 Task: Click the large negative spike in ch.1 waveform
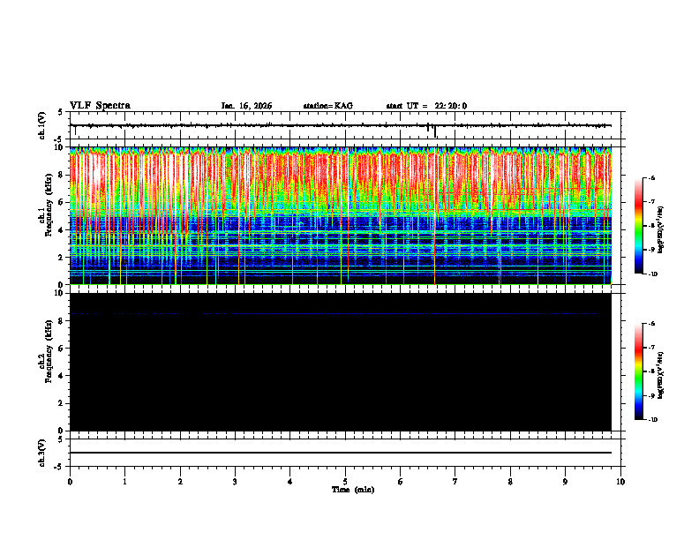coord(435,131)
